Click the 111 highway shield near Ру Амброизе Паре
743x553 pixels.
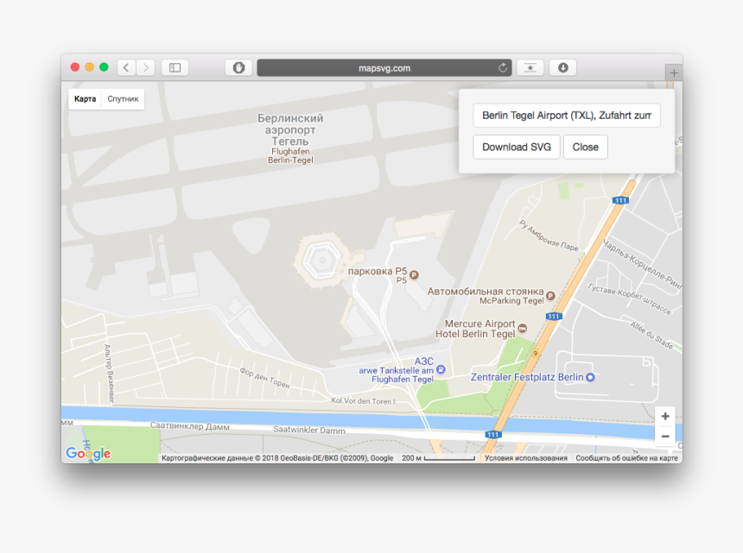(620, 200)
